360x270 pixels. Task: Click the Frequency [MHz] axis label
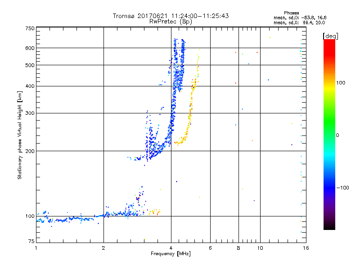(x=171, y=255)
